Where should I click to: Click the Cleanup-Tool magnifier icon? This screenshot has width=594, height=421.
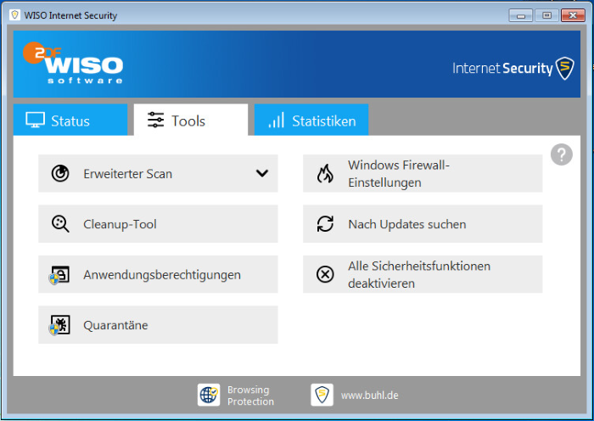[x=60, y=224]
